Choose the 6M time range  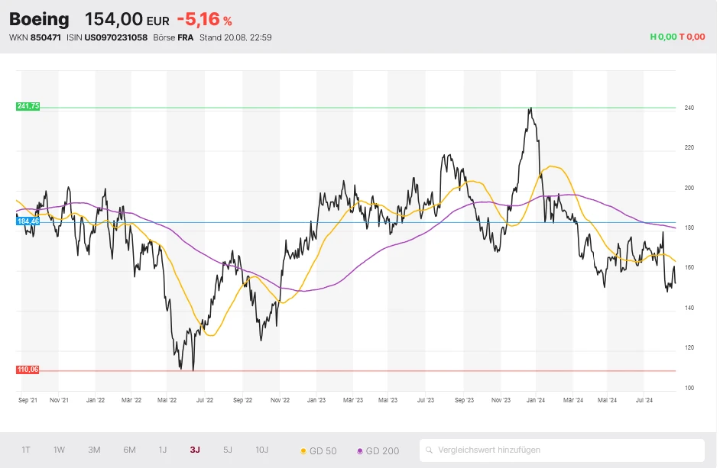pyautogui.click(x=129, y=450)
